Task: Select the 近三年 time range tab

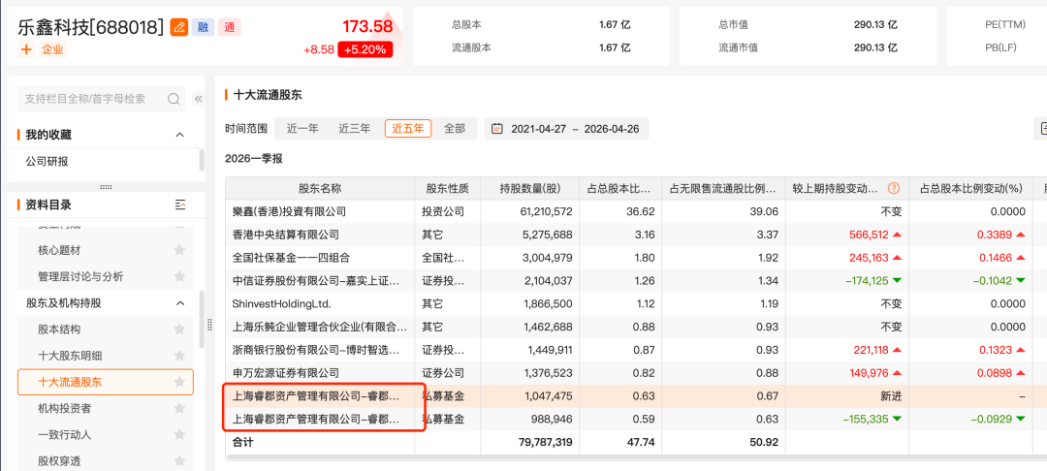Action: tap(354, 129)
